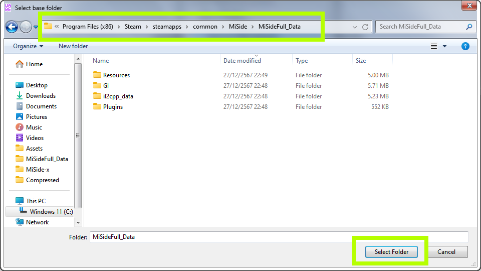Go to steamapps breadcrumb
The width and height of the screenshot is (481, 271).
click(x=167, y=27)
